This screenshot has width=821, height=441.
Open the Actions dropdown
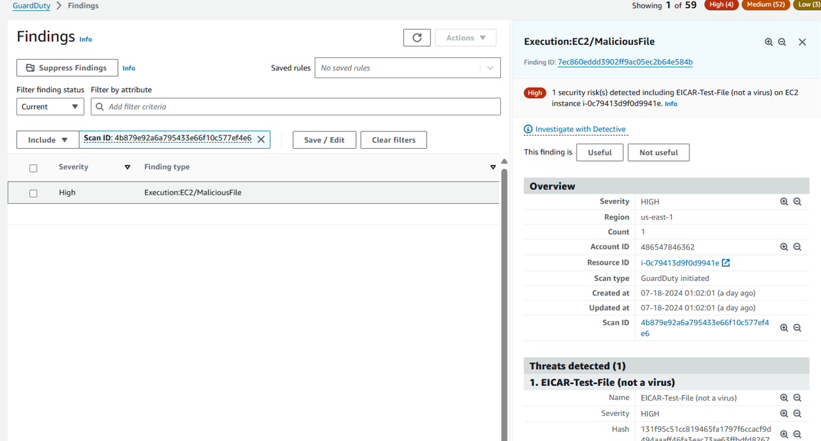466,38
